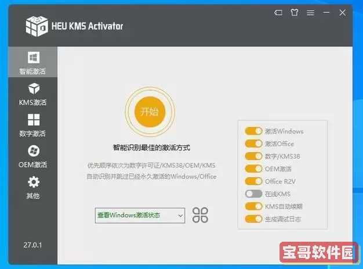Viewport: 363px width, 269px height.
Task: Turn off the 激活Office switch
Action: click(x=253, y=144)
